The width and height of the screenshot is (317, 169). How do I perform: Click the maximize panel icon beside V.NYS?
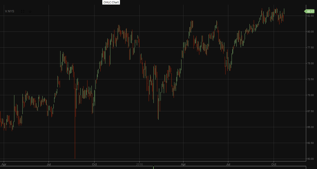(x=23, y=11)
